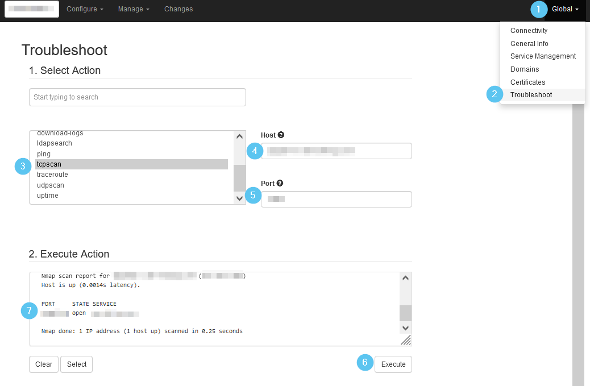Grab the output textarea resize handle
The height and width of the screenshot is (386, 590).
click(x=405, y=340)
